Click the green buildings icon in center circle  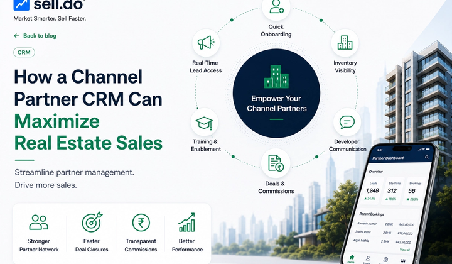click(276, 77)
